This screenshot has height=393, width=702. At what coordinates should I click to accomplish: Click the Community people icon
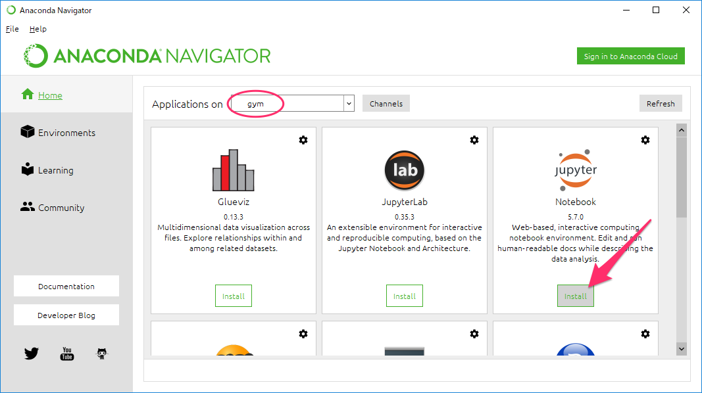pos(28,206)
